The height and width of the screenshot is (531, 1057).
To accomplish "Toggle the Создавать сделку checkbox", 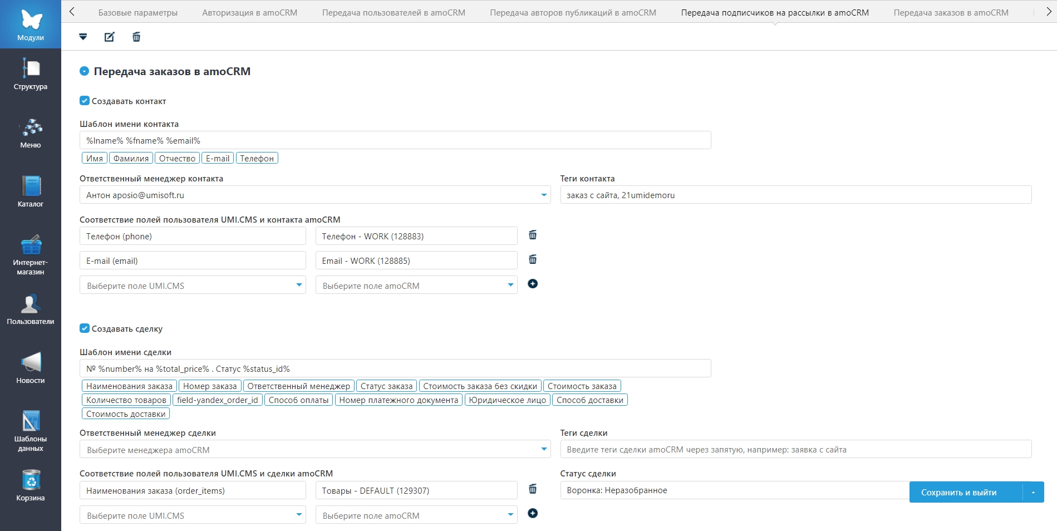I will [x=85, y=328].
